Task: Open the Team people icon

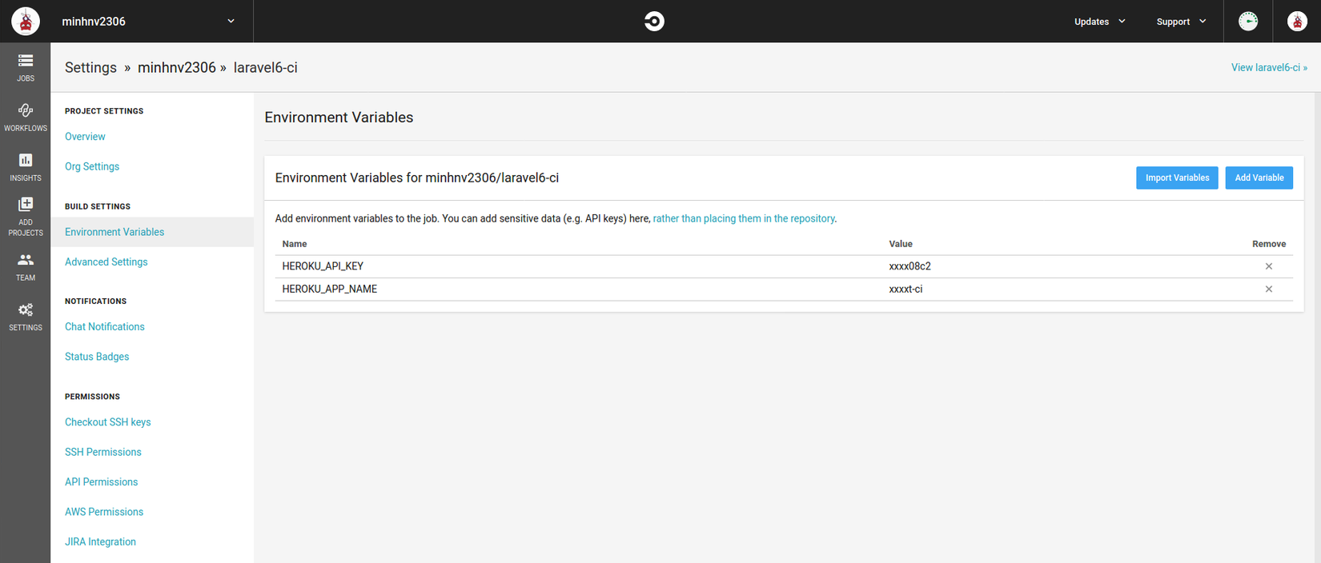Action: (x=26, y=261)
